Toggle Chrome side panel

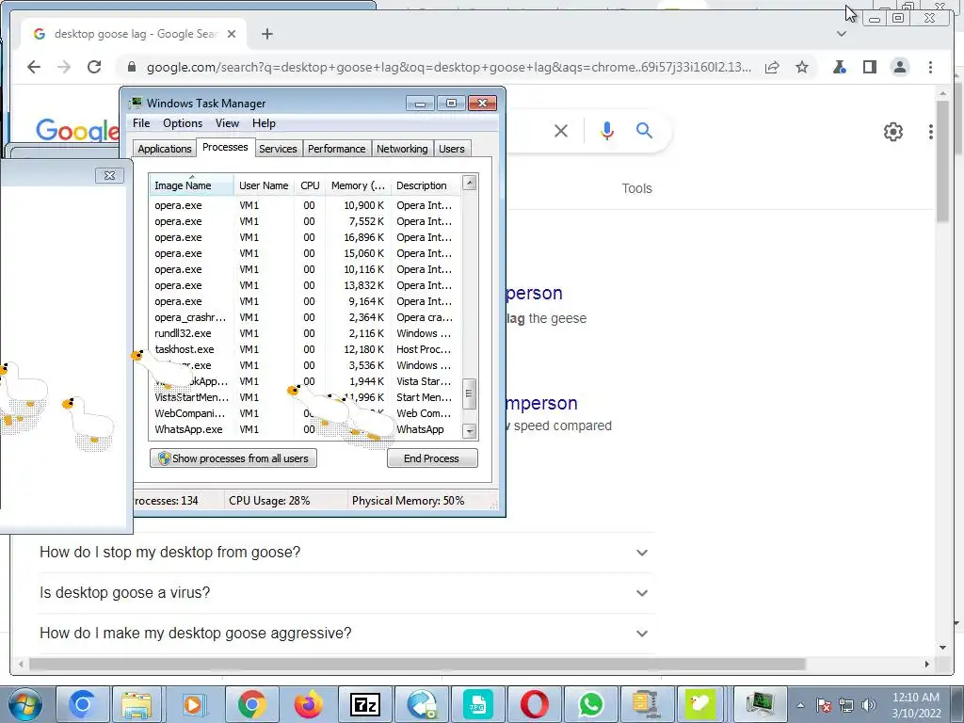(x=869, y=67)
